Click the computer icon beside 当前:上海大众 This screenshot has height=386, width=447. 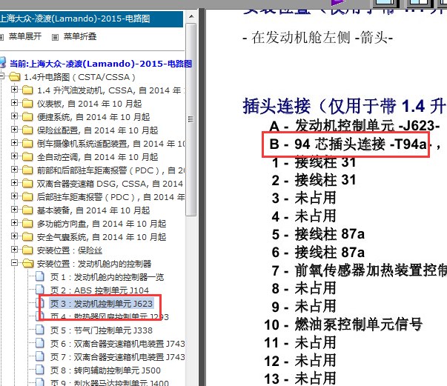click(3, 63)
